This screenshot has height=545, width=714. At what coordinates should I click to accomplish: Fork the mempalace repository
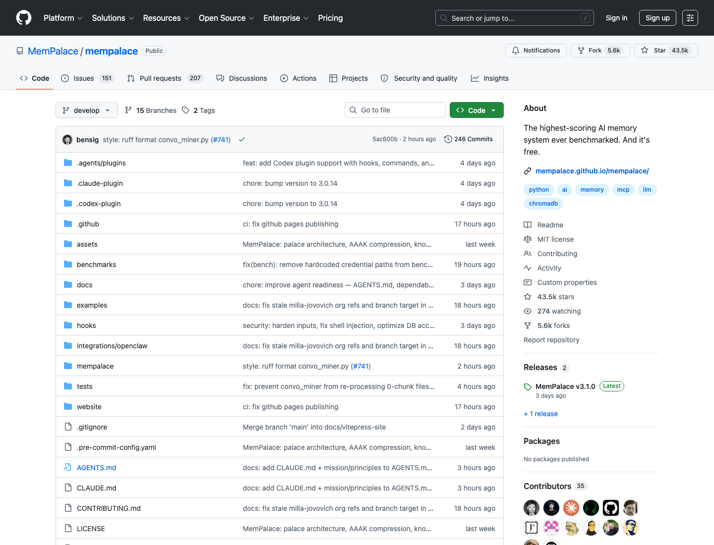click(x=600, y=51)
